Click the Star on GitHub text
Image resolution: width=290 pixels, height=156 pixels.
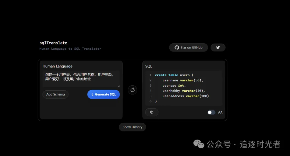click(191, 47)
